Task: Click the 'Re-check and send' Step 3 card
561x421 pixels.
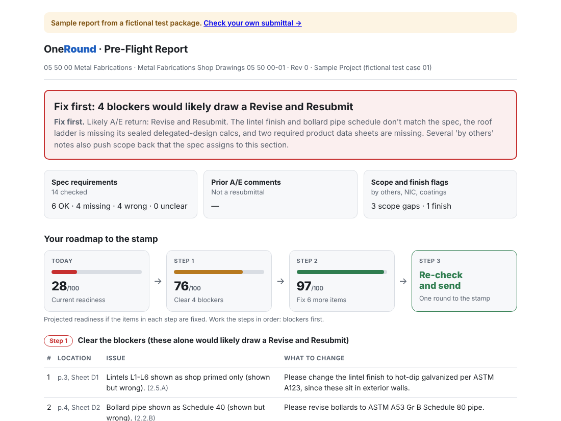Action: [464, 281]
